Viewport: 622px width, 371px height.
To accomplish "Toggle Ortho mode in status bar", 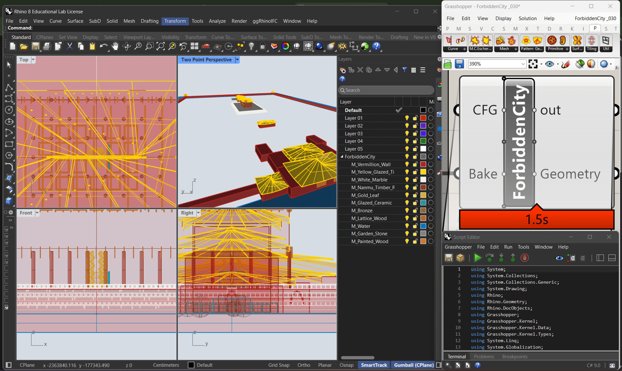I will pyautogui.click(x=304, y=365).
